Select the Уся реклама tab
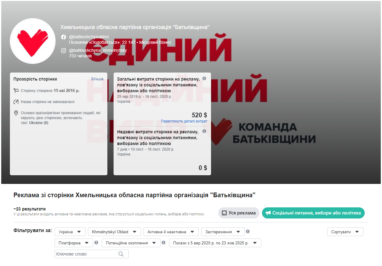The height and width of the screenshot is (266, 382). coord(239,213)
